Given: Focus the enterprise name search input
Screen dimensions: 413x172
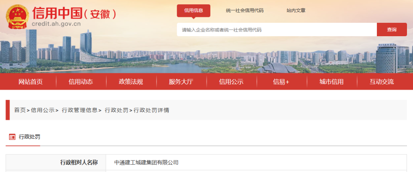Looking at the screenshot, I should tap(277, 30).
